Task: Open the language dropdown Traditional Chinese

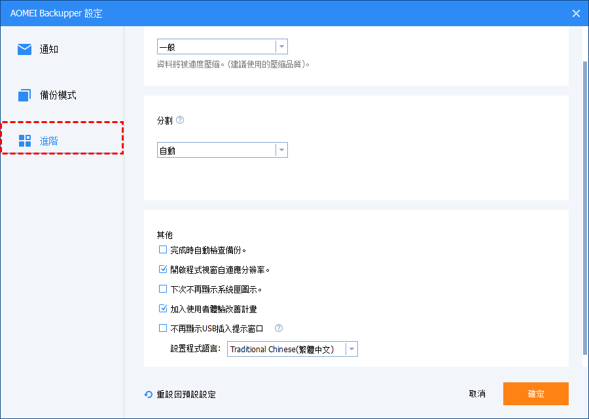Action: click(x=293, y=349)
